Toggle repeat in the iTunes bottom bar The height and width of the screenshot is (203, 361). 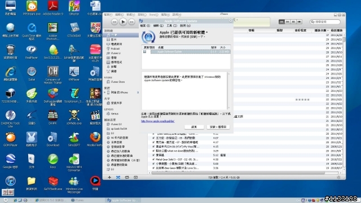[x=127, y=178]
